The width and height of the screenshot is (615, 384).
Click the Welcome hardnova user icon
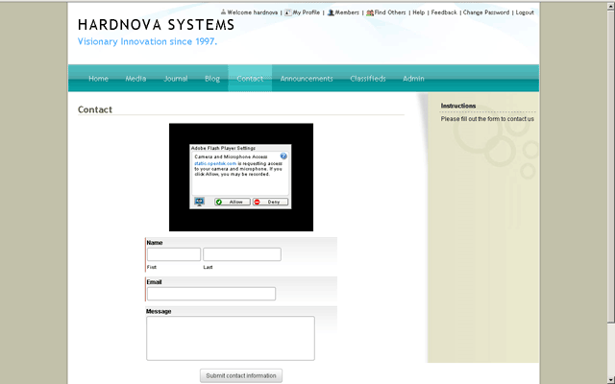pos(224,12)
